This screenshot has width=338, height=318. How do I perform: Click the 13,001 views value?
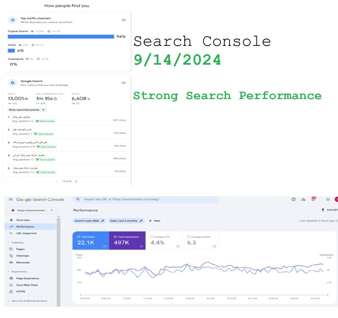point(16,98)
